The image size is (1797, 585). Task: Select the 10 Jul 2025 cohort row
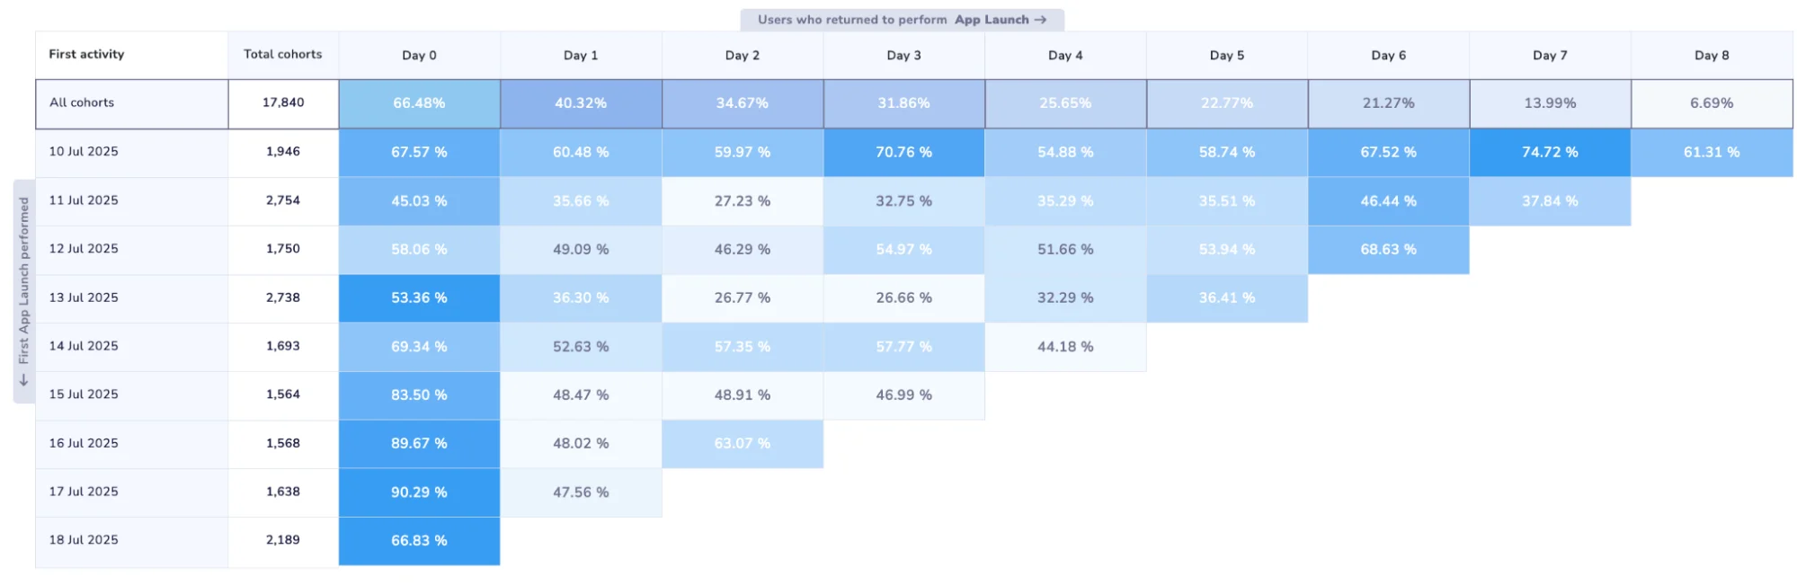pyautogui.click(x=84, y=152)
